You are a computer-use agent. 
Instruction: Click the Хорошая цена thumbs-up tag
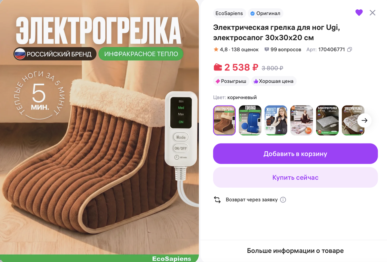click(273, 81)
